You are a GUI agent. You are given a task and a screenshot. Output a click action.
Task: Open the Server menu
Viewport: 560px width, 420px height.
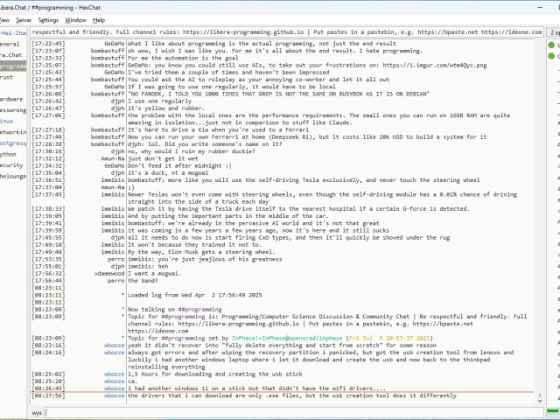[23, 19]
